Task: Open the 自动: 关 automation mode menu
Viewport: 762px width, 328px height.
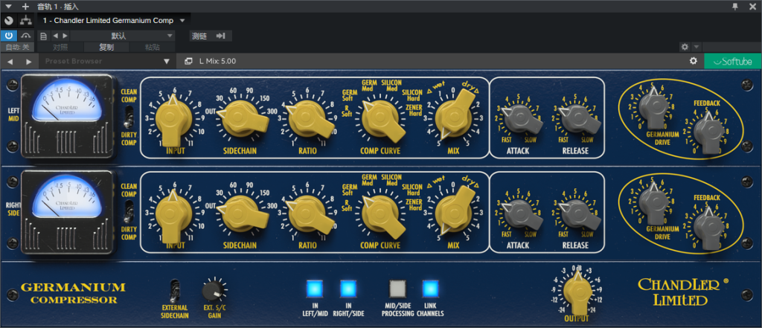Action: (17, 47)
